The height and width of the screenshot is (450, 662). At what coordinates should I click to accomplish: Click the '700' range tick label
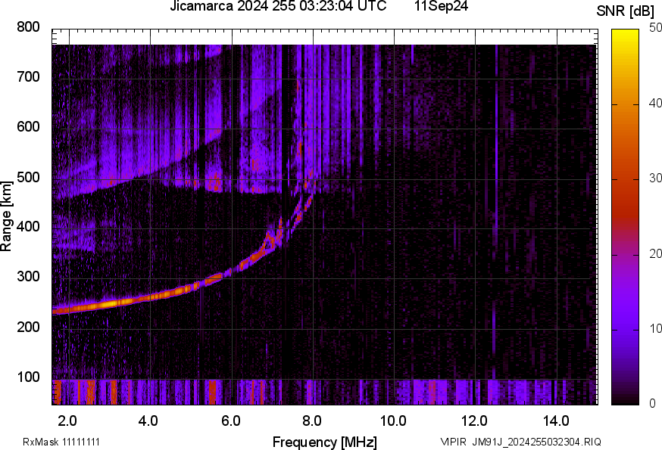pyautogui.click(x=28, y=77)
